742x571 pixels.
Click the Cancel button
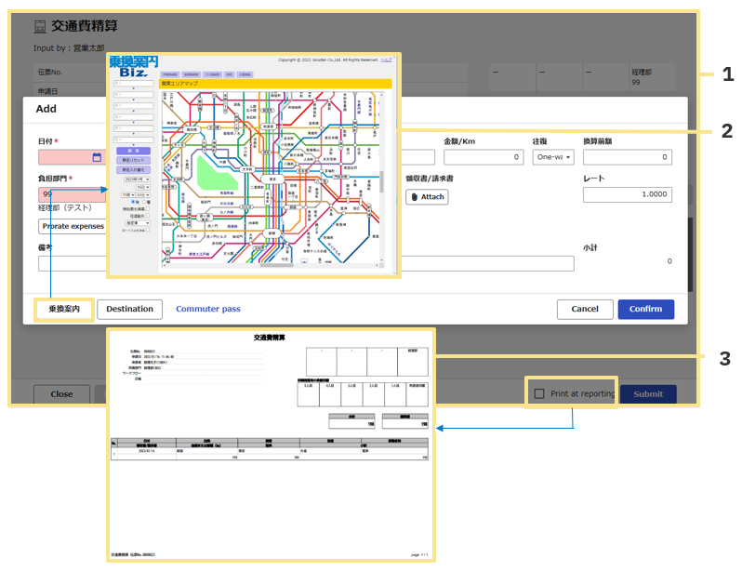pos(585,309)
